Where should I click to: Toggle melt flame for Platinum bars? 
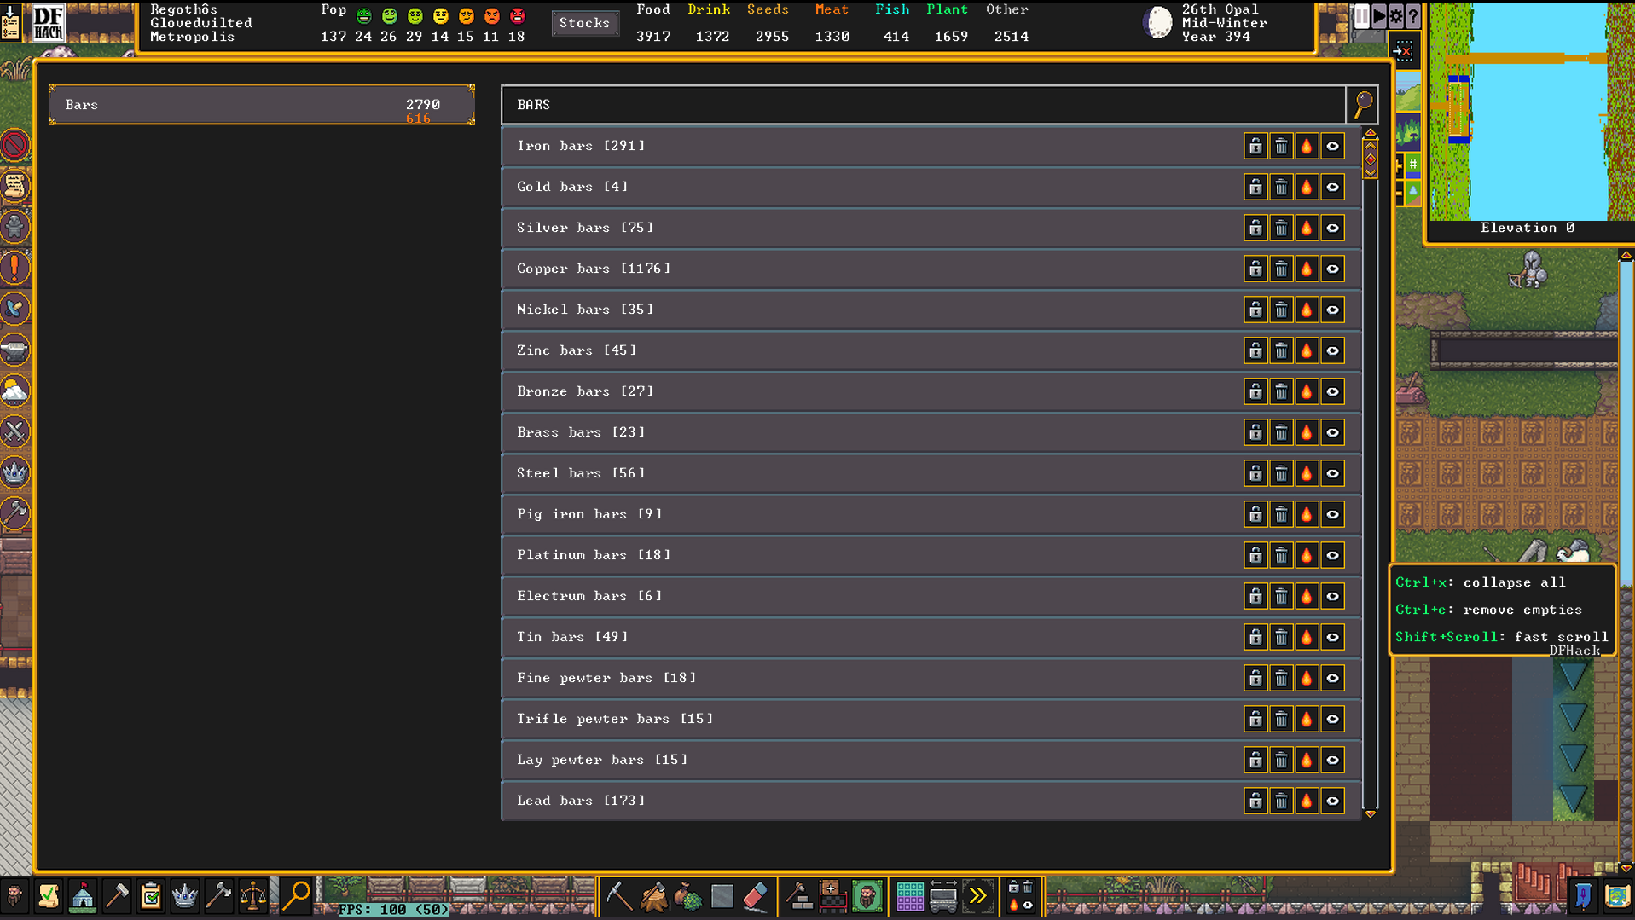[1307, 555]
